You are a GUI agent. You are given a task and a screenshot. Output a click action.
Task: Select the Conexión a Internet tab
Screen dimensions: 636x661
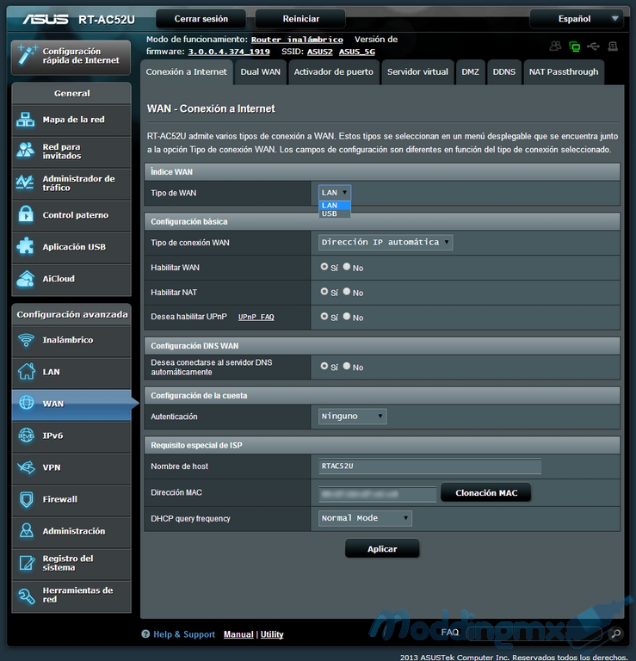point(186,72)
